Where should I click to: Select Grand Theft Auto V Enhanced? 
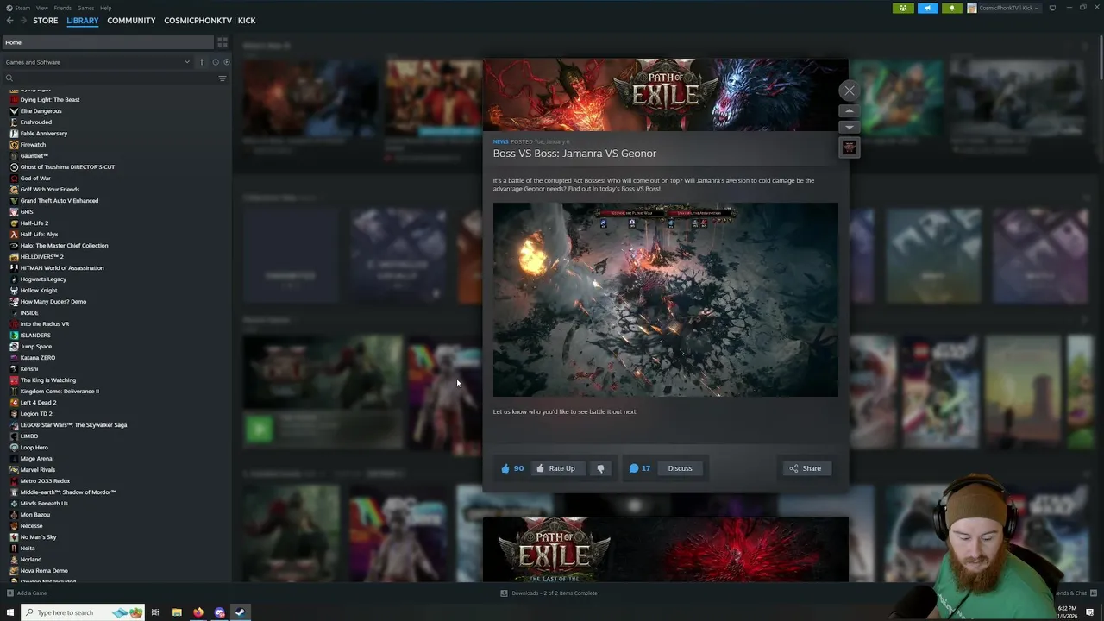click(x=59, y=201)
